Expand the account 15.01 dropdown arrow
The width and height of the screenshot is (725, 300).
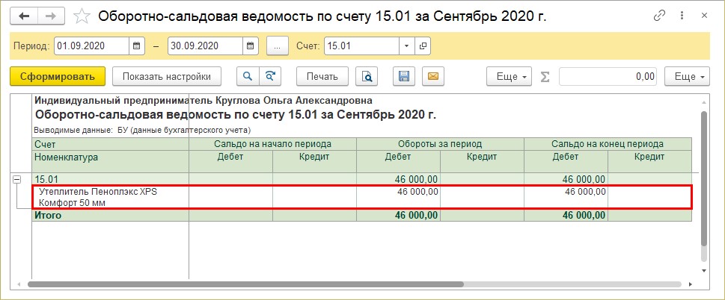[x=407, y=46]
